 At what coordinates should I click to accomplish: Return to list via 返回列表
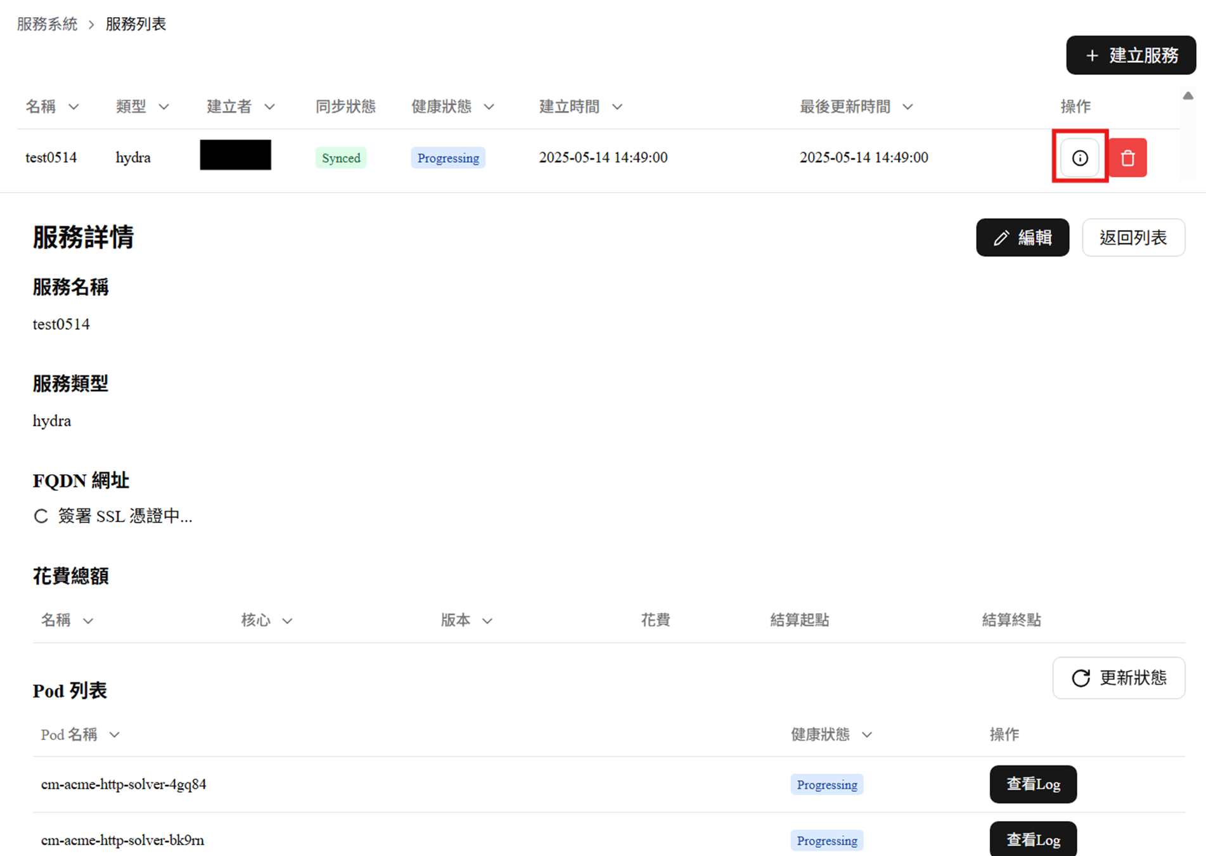pyautogui.click(x=1133, y=238)
